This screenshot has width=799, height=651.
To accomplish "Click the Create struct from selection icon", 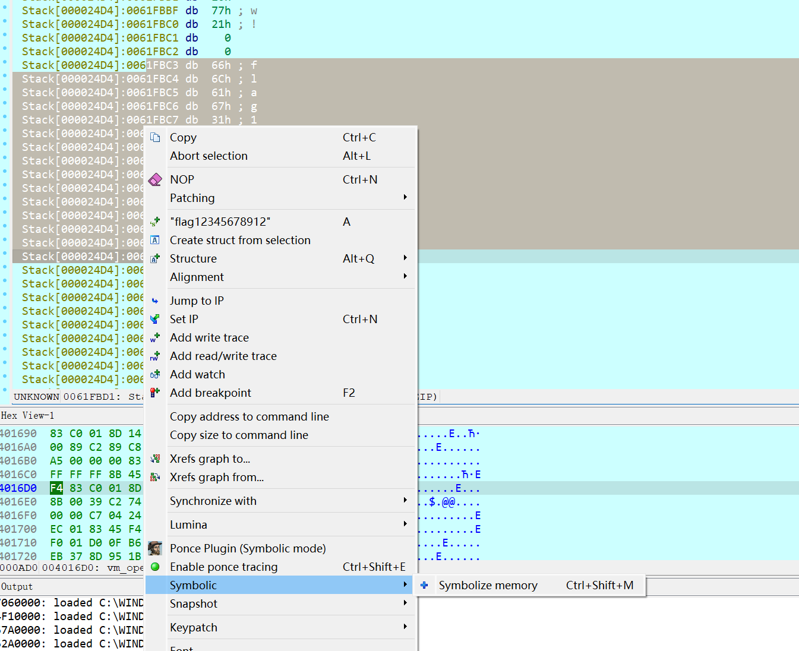I will click(155, 240).
